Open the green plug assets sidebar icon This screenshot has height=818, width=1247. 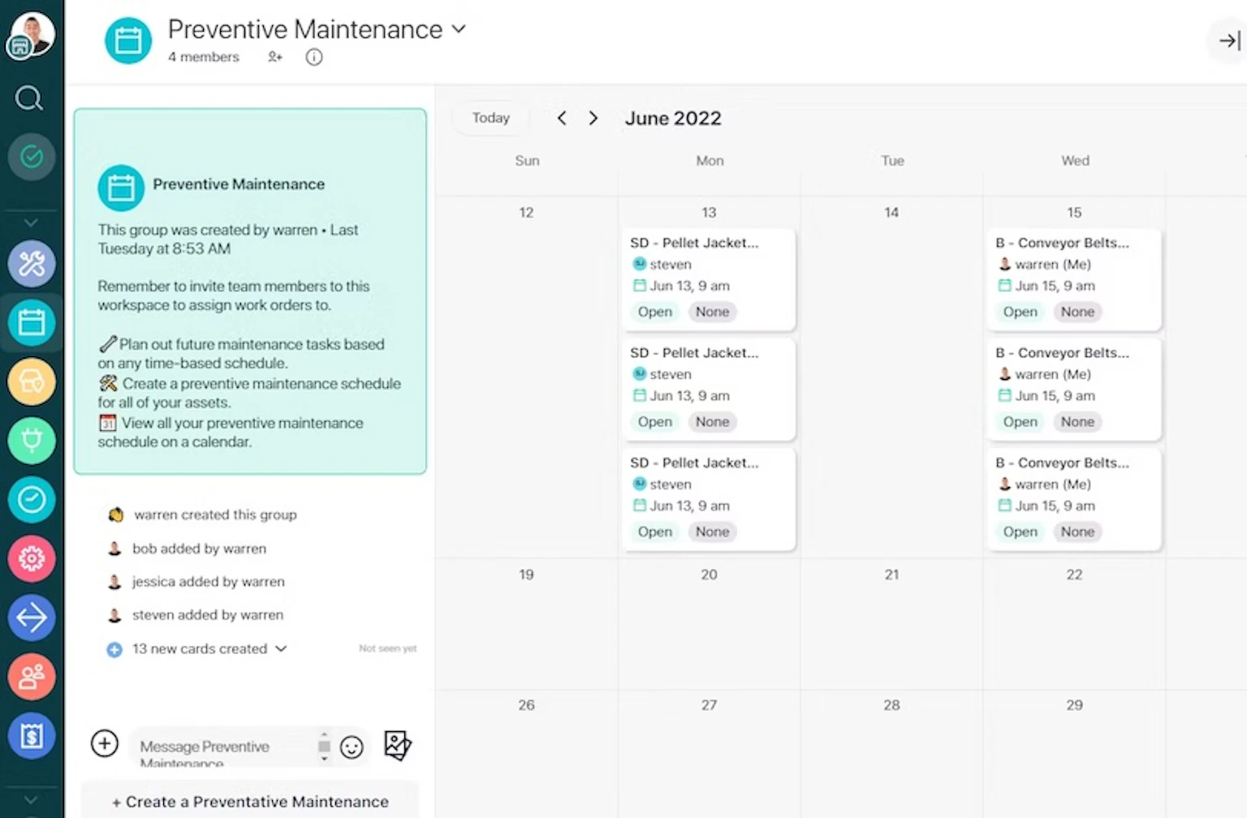[x=32, y=441]
